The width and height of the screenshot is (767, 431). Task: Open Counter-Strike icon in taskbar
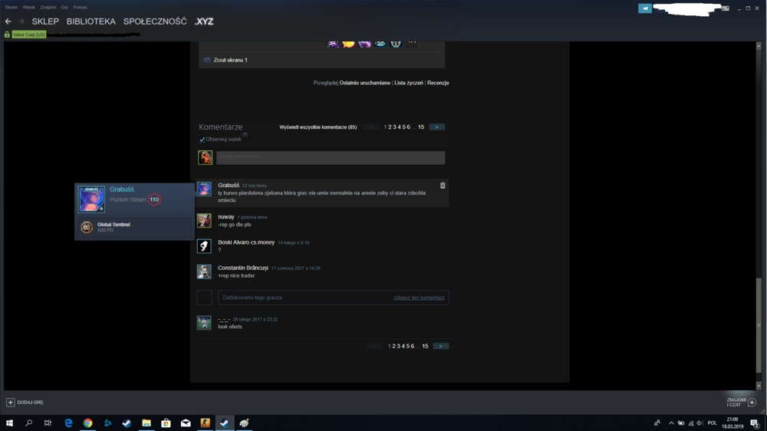205,423
